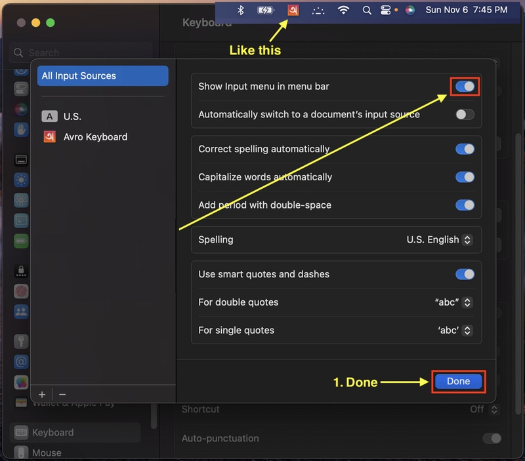Open the Avro input menu icon in menu bar

(293, 10)
